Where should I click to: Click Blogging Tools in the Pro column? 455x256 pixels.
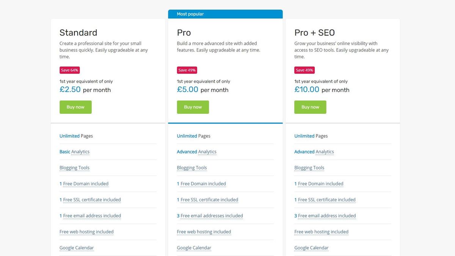(192, 168)
